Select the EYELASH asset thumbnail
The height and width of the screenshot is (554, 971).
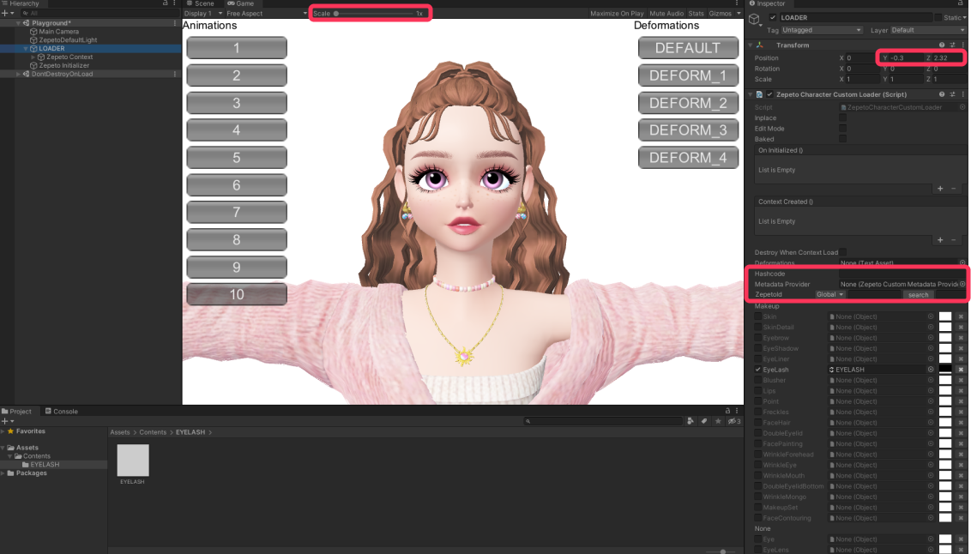[x=133, y=461]
